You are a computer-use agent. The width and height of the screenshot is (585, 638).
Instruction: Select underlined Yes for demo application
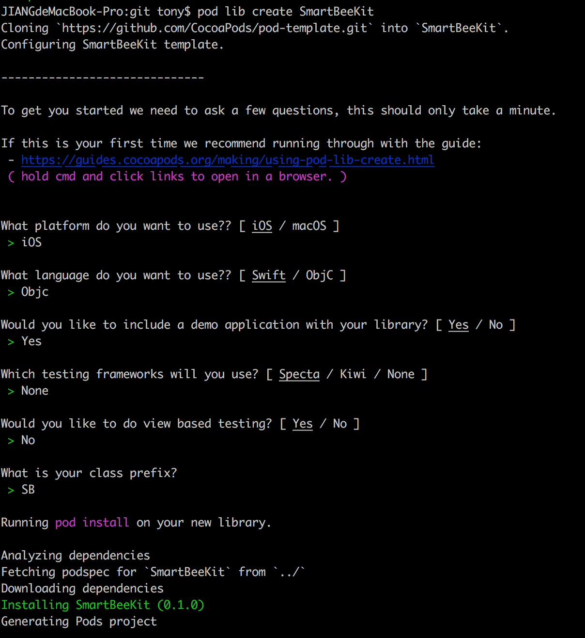pos(459,325)
